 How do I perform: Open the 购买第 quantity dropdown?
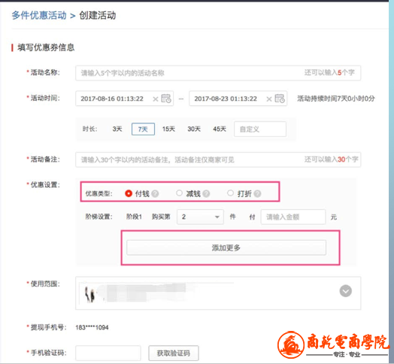[x=200, y=217]
